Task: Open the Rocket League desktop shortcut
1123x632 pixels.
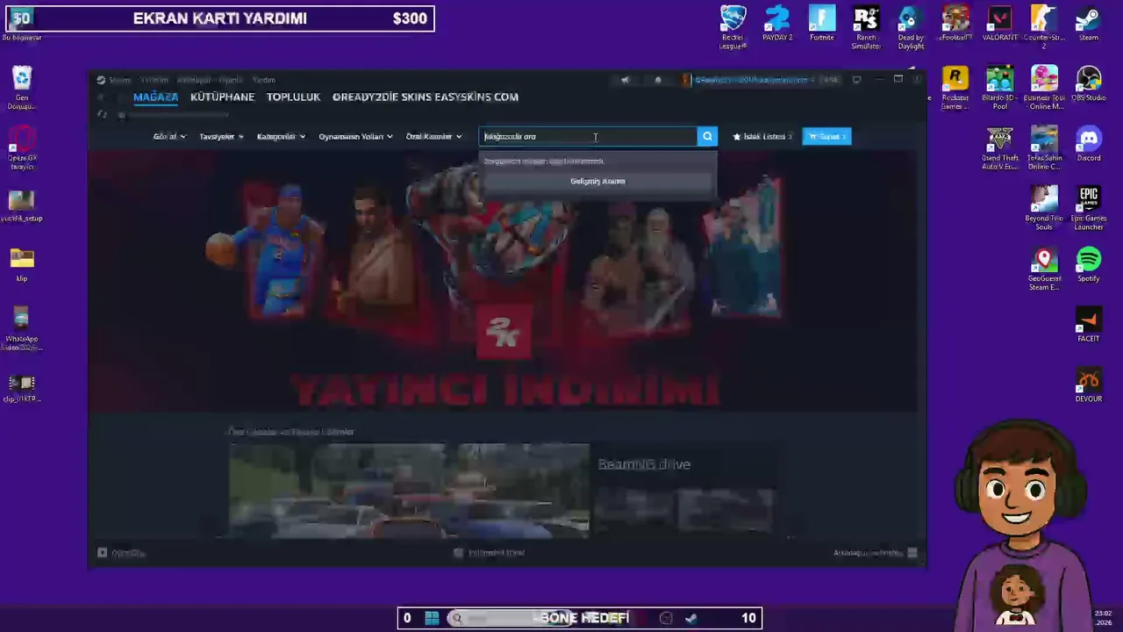Action: (733, 26)
